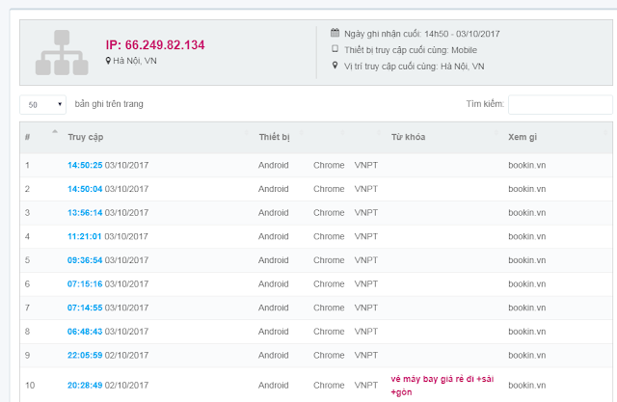This screenshot has width=617, height=402.
Task: Click Android in row 7
Action: click(x=274, y=308)
